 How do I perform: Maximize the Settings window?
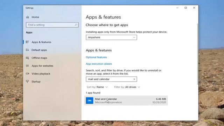(x=185, y=8)
